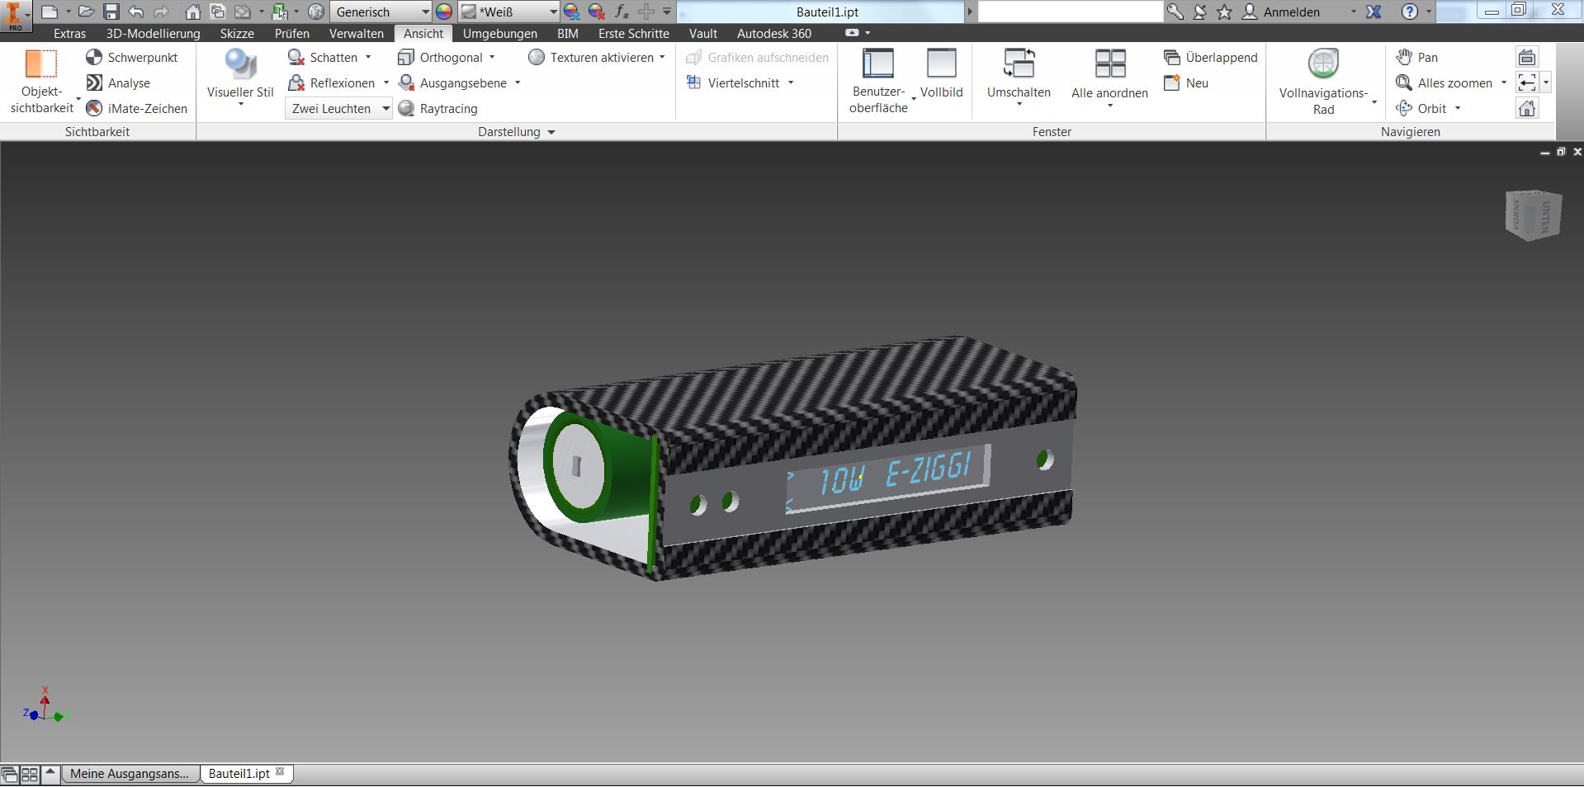Expand the Alles zoomen dropdown arrow

[1503, 82]
